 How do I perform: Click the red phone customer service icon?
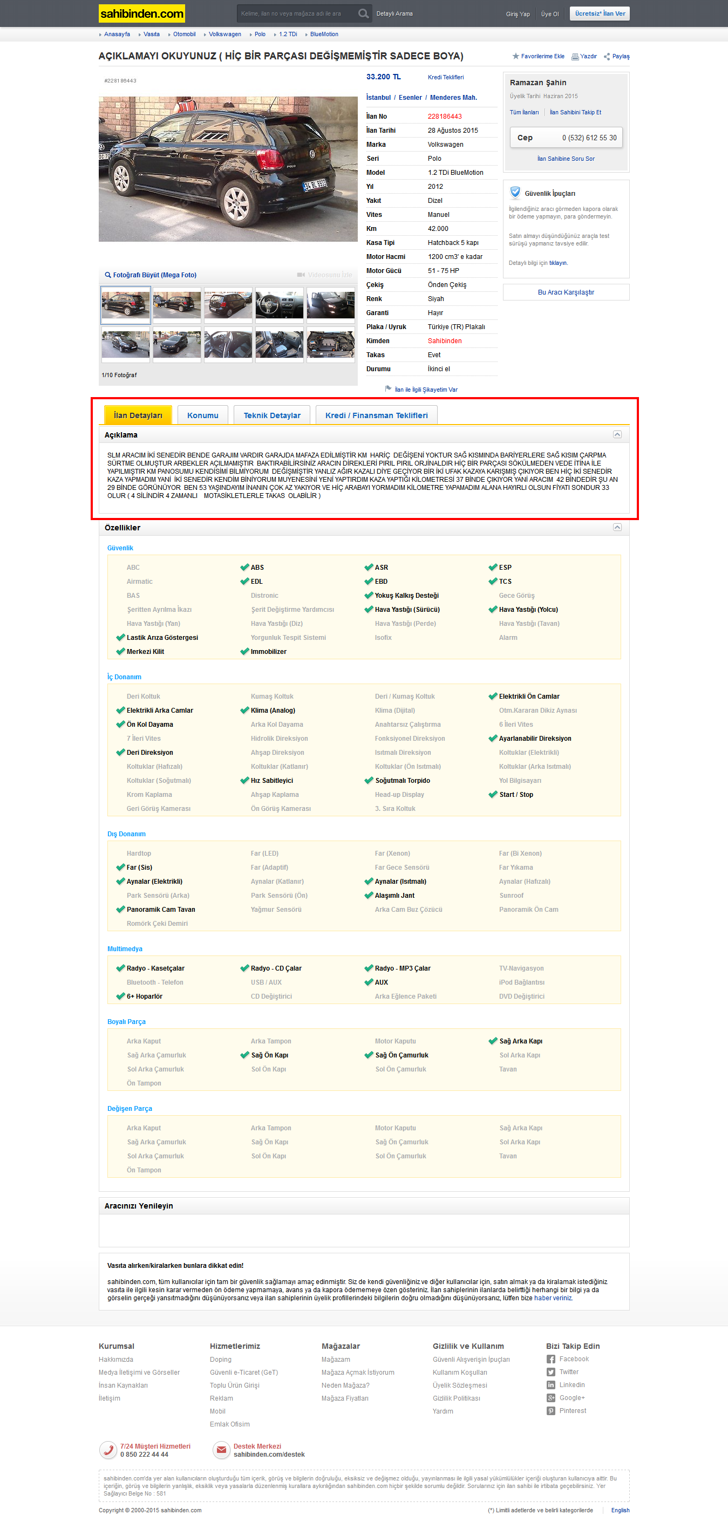(x=107, y=1450)
